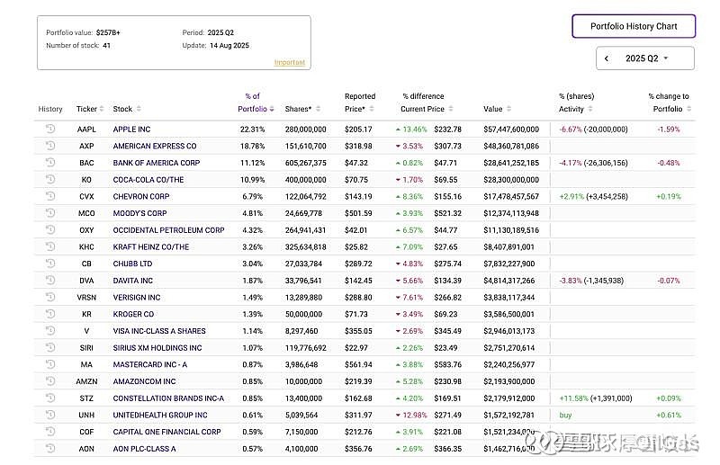Select the UNH ticker cell
Image resolution: width=720 pixels, height=465 pixels.
pos(86,416)
